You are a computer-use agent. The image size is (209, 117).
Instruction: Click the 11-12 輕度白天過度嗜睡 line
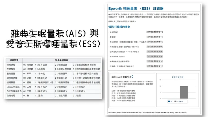(x=123, y=96)
